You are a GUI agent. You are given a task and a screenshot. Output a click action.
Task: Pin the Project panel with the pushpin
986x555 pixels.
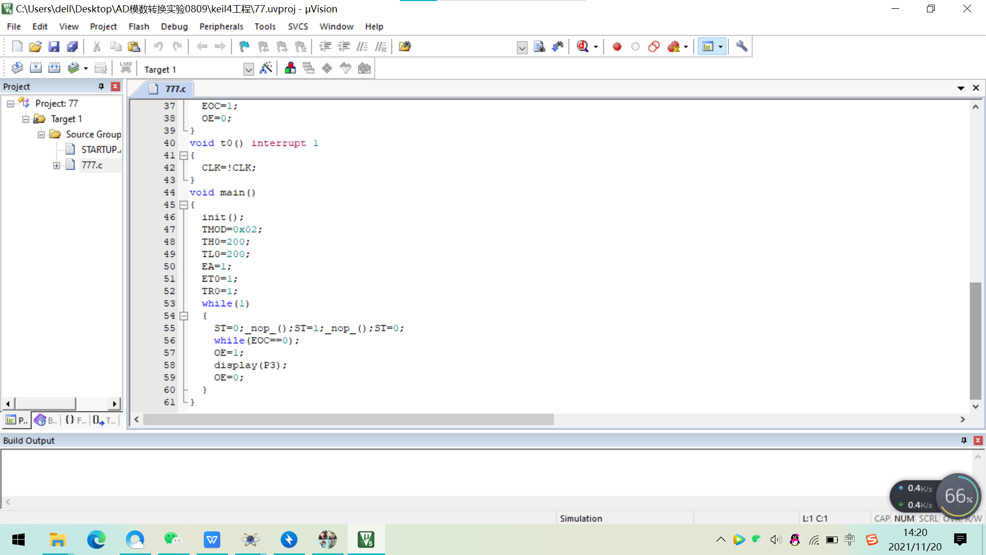(x=101, y=86)
